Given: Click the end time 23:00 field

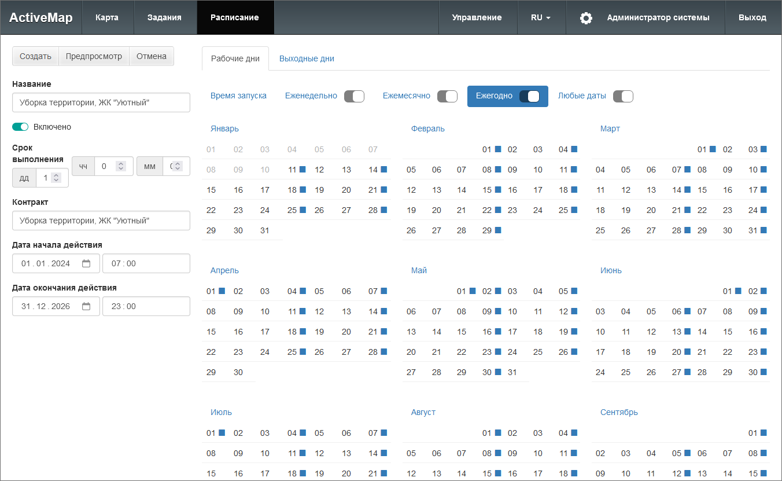Looking at the screenshot, I should click(x=146, y=306).
